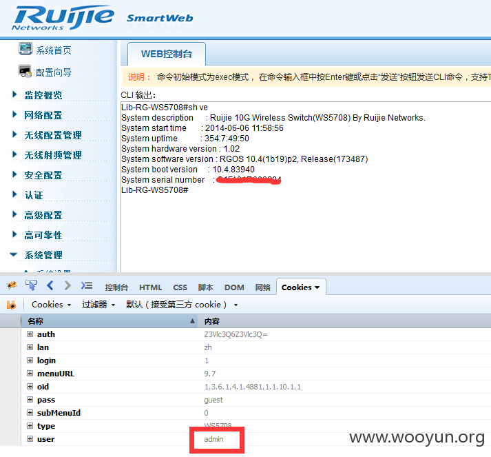Expand the login cookie row
The height and width of the screenshot is (457, 491).
pyautogui.click(x=30, y=360)
